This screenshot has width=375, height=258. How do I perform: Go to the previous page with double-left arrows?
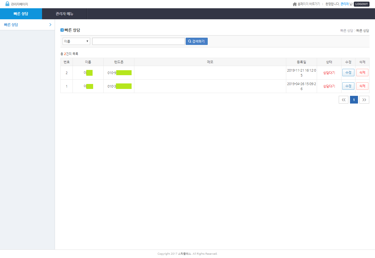tap(343, 100)
